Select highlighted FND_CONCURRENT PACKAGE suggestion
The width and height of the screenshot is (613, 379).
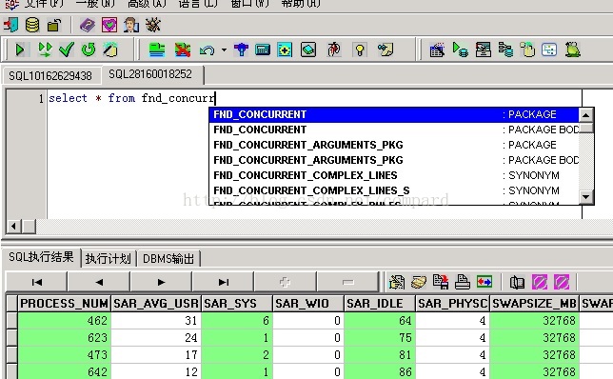click(x=395, y=114)
